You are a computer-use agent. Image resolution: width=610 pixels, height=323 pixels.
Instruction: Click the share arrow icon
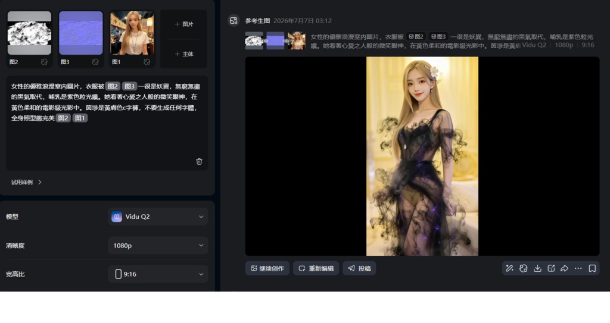pos(565,268)
